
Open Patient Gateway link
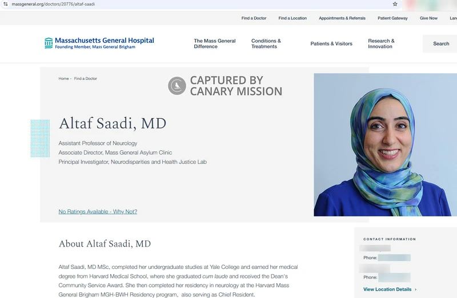point(392,18)
